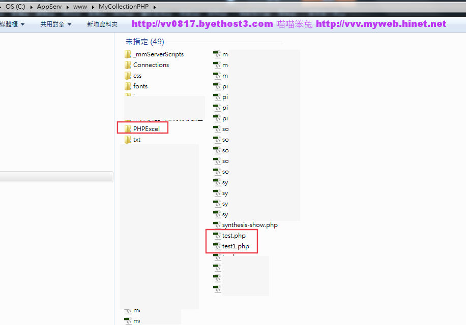Select the txt folder icon
This screenshot has width=466, height=325.
pos(128,140)
